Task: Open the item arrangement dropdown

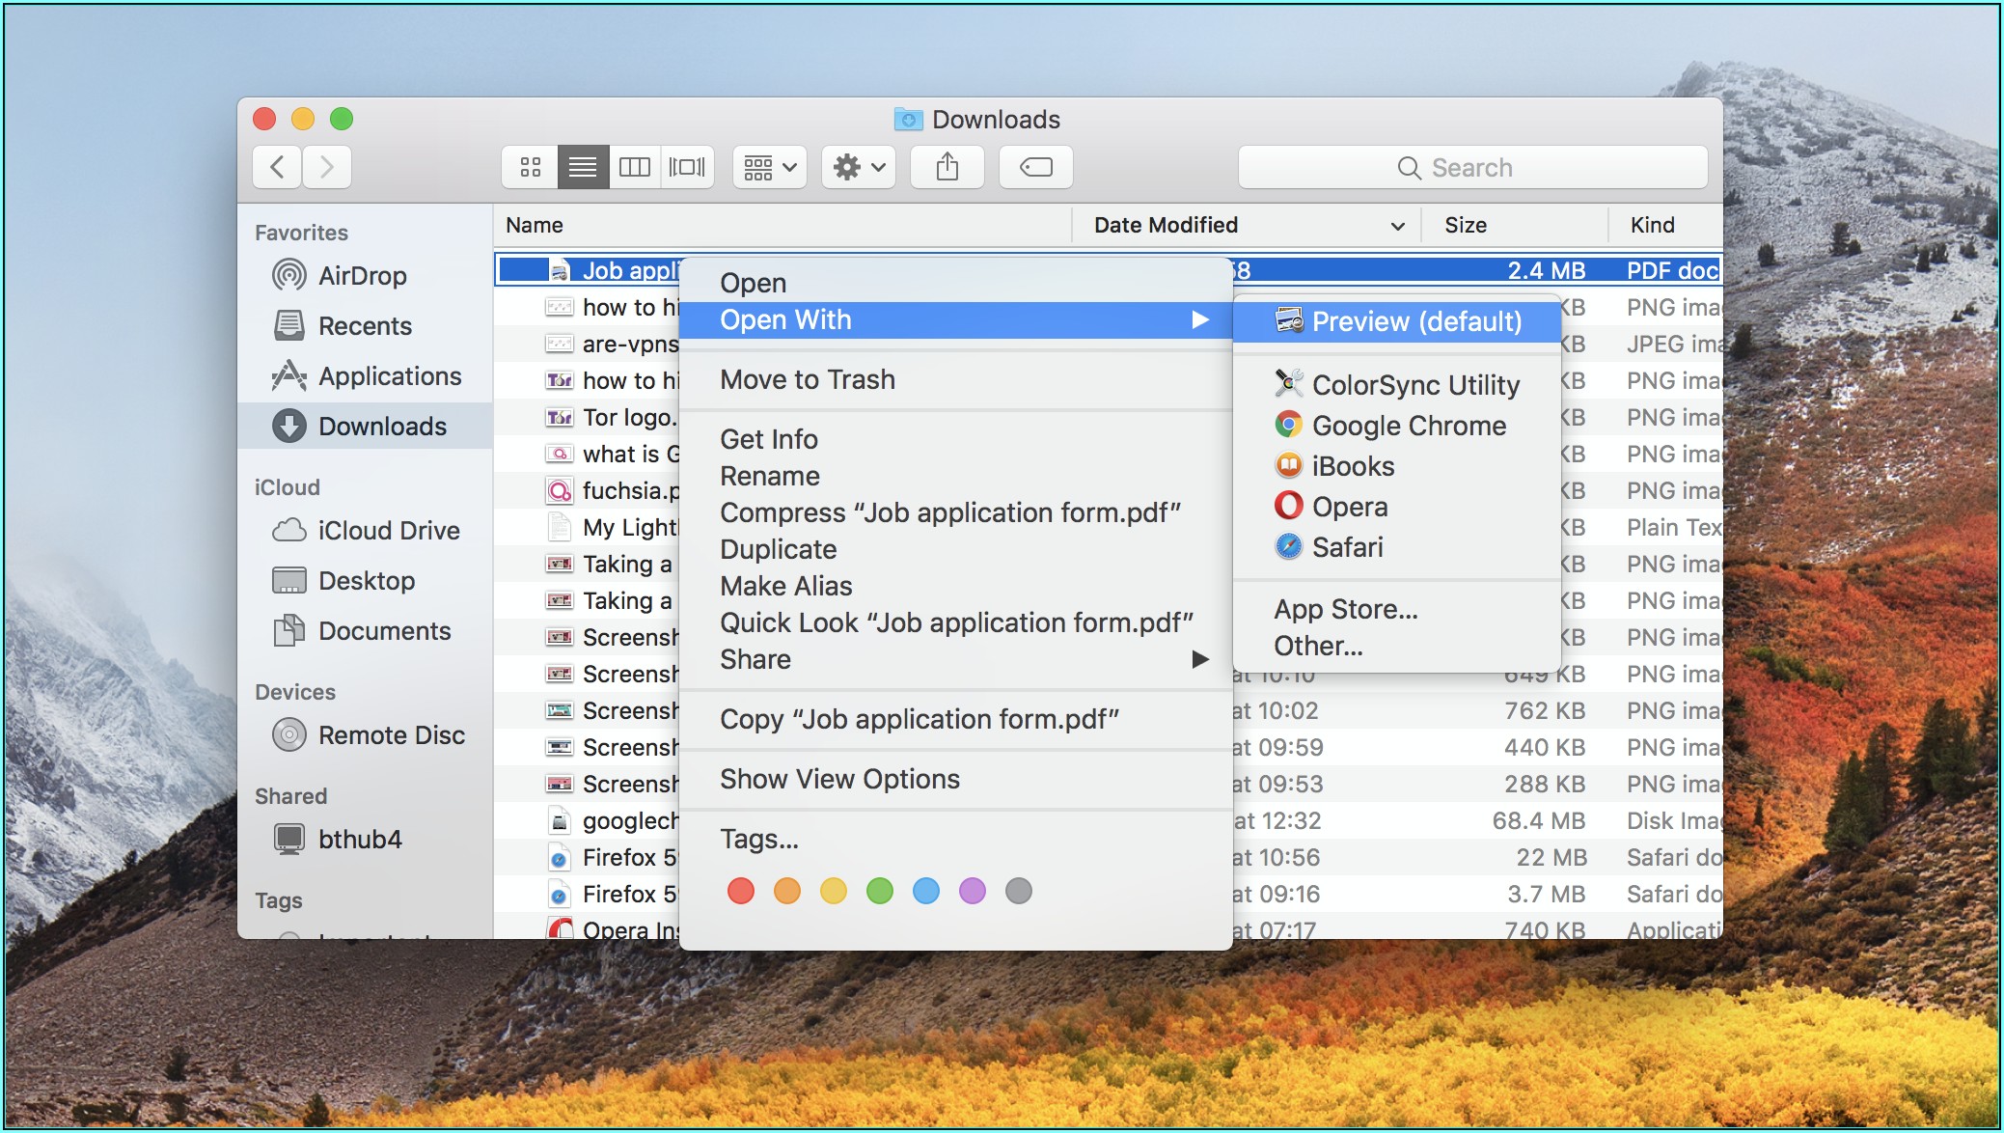Action: pos(769,168)
